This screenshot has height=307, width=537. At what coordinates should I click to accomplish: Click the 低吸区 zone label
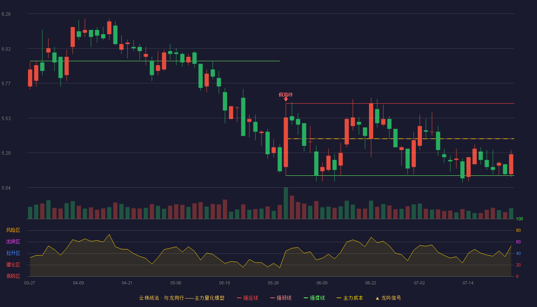tap(13, 276)
